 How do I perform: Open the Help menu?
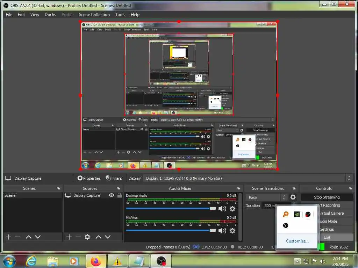(x=135, y=15)
